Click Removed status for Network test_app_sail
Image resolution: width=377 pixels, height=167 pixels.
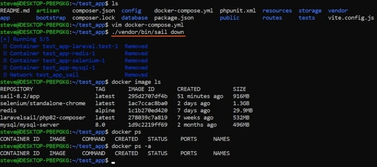pos(136,75)
